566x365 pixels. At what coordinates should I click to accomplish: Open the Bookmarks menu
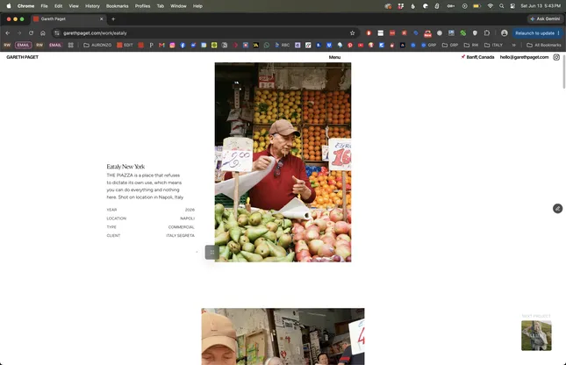click(x=118, y=6)
